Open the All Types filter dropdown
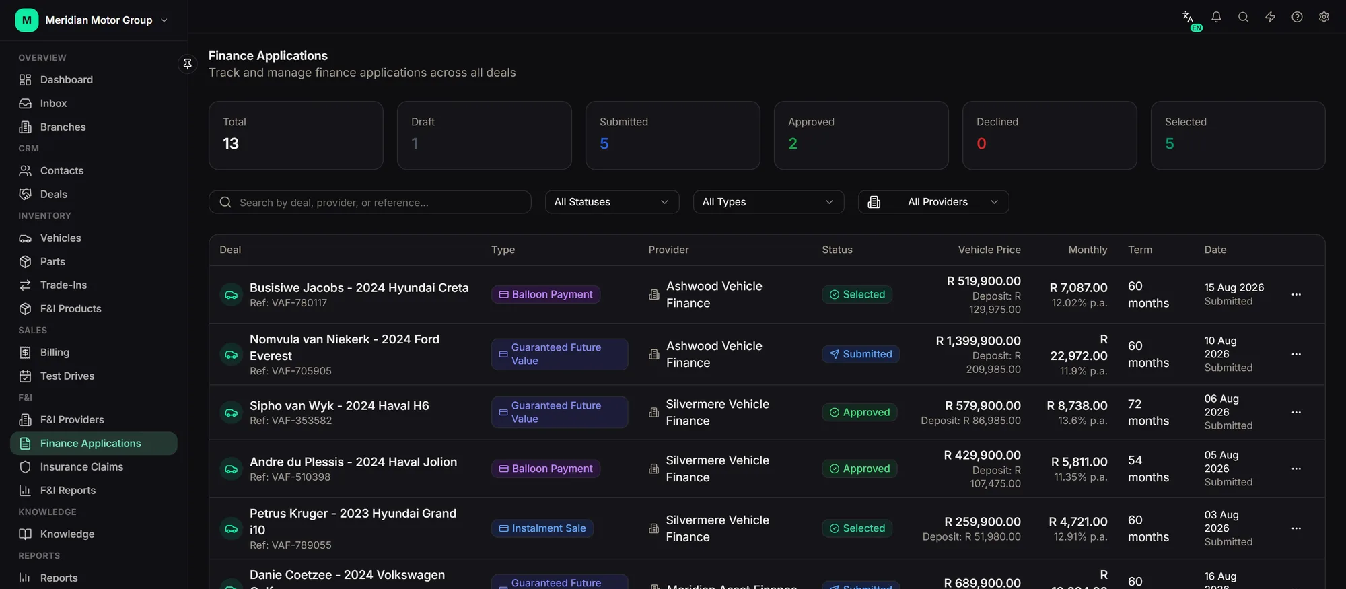1346x589 pixels. click(769, 202)
